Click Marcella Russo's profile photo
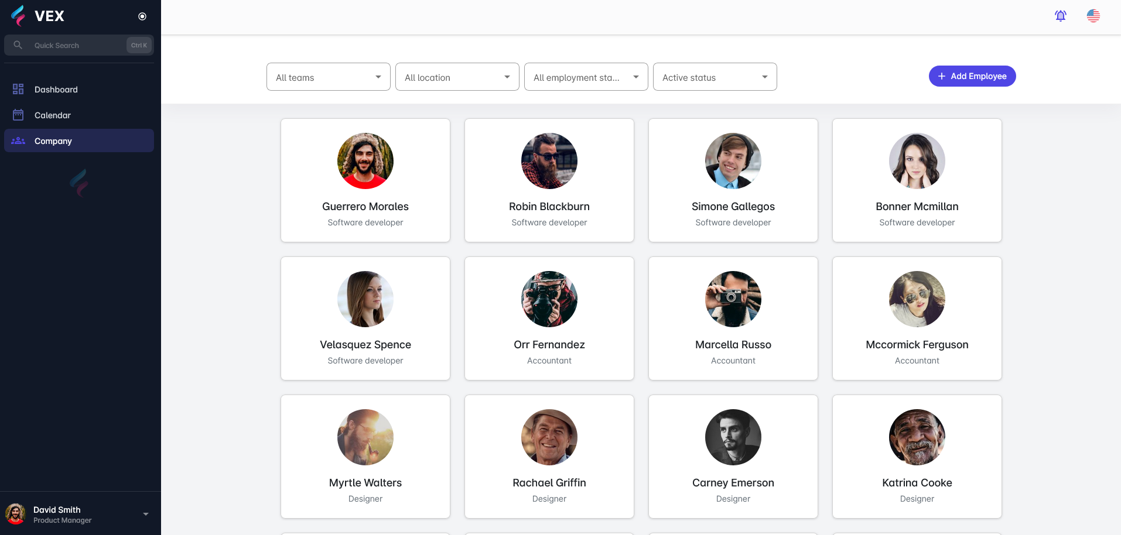 coord(733,299)
